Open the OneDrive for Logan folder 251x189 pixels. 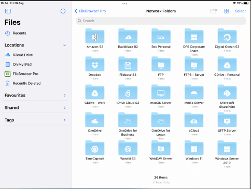tap(161, 120)
